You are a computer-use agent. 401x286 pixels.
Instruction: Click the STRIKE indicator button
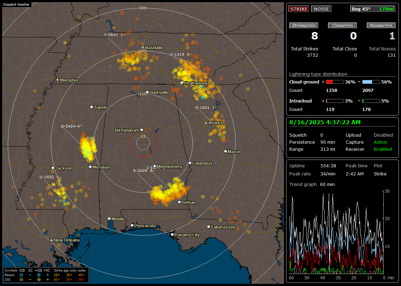point(299,9)
